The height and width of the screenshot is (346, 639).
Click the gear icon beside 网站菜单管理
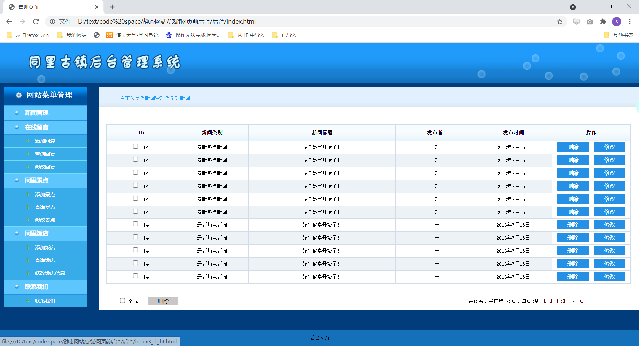point(19,95)
